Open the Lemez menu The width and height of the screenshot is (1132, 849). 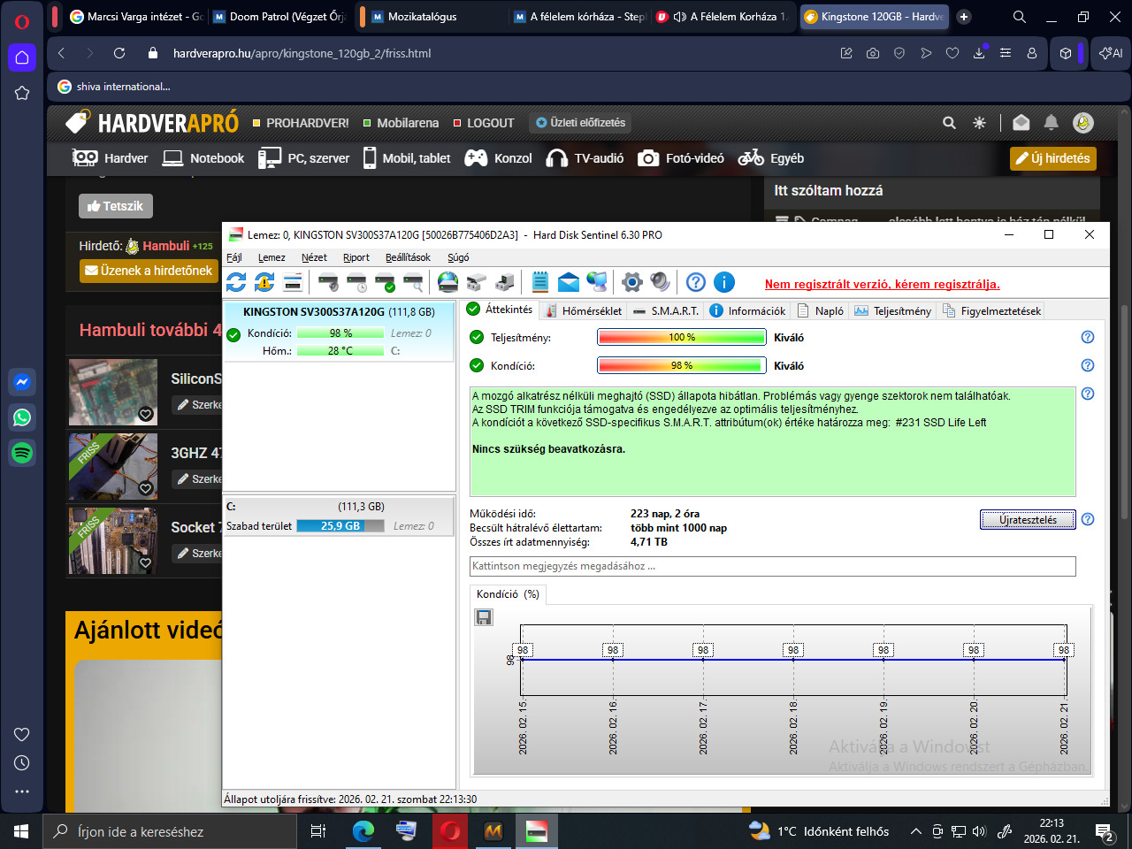(x=272, y=257)
